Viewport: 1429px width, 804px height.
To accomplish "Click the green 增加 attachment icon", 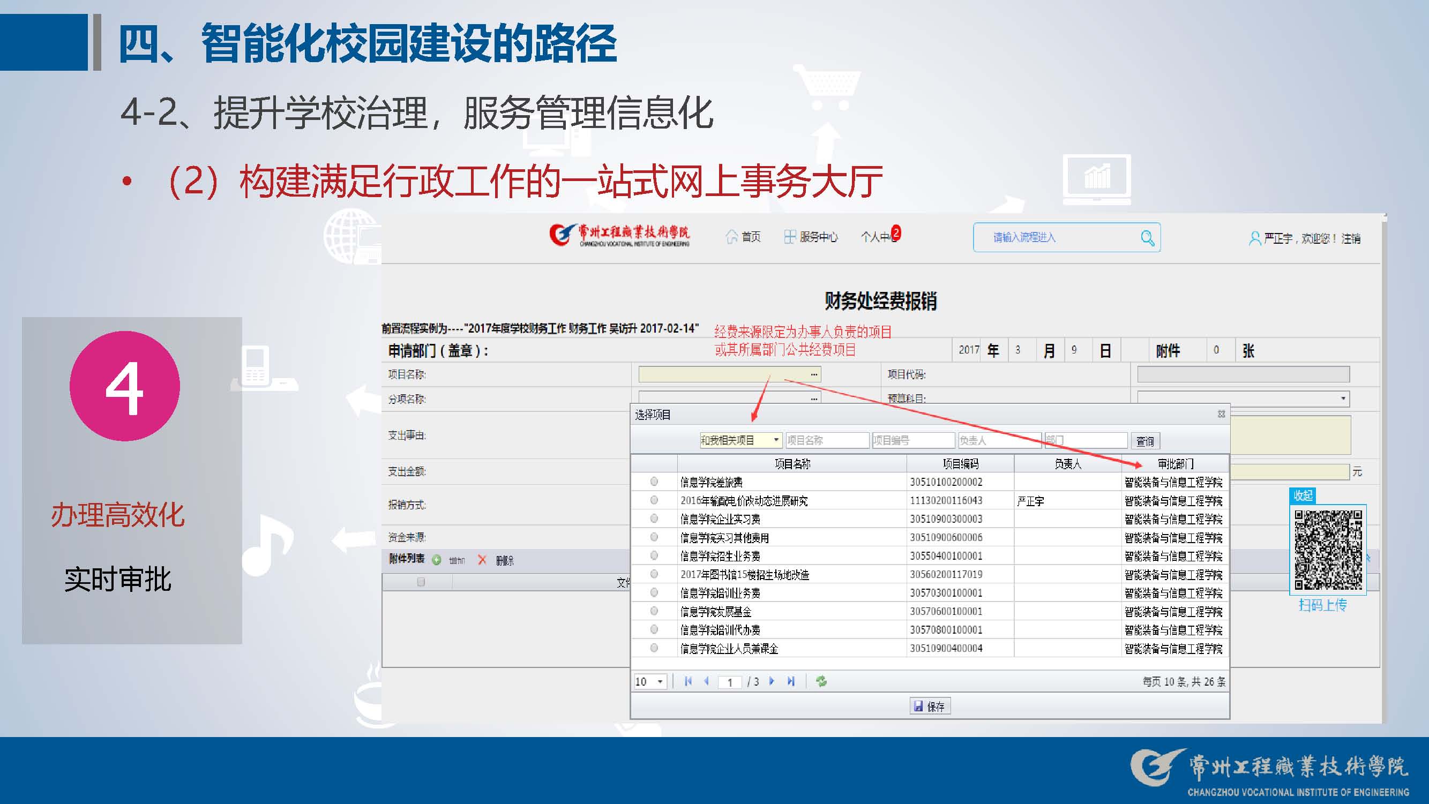I will click(x=437, y=560).
